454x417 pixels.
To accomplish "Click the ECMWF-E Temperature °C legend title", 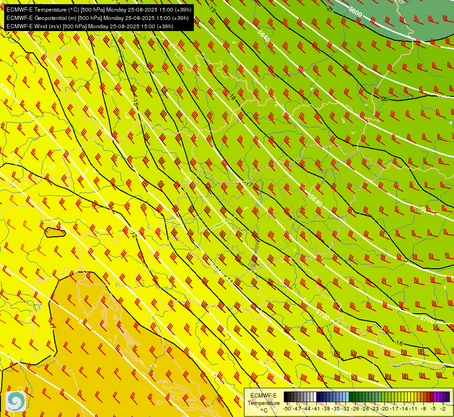I will pyautogui.click(x=263, y=403).
